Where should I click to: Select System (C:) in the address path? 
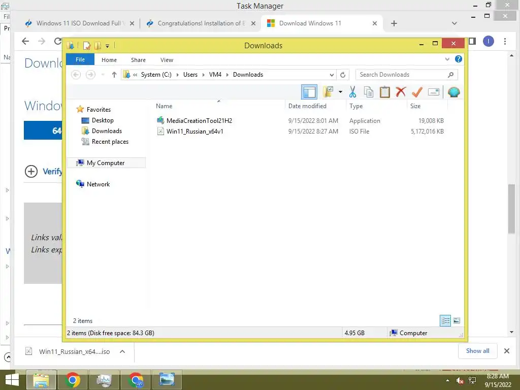click(x=156, y=75)
